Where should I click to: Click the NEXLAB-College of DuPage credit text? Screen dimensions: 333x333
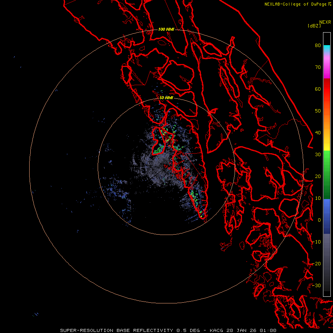coord(296,4)
